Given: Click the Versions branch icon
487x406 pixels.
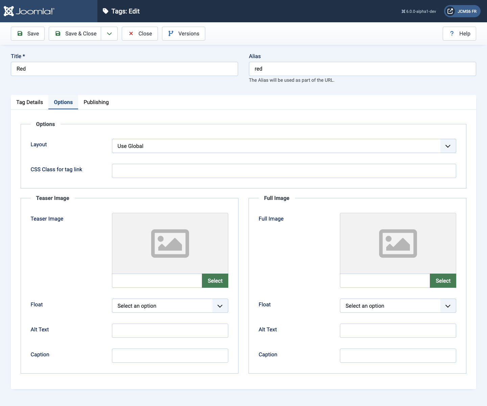Looking at the screenshot, I should point(171,33).
